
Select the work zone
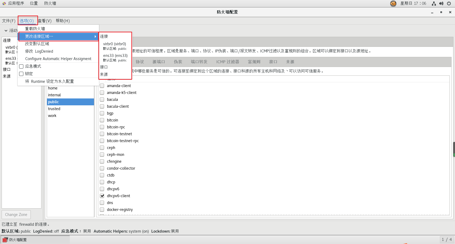(70, 116)
